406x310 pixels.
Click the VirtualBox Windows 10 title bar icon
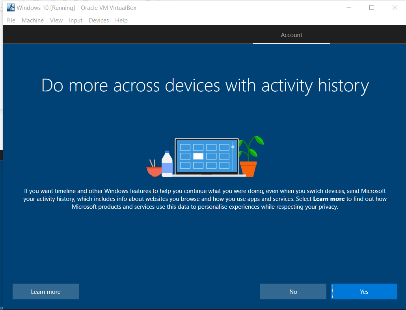[11, 7]
